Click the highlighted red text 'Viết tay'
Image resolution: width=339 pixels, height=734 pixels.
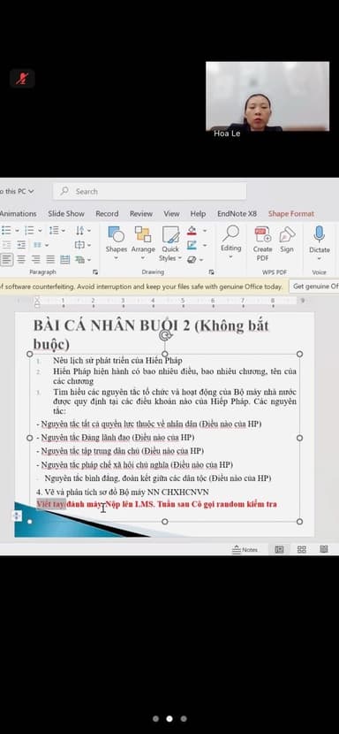[50, 504]
